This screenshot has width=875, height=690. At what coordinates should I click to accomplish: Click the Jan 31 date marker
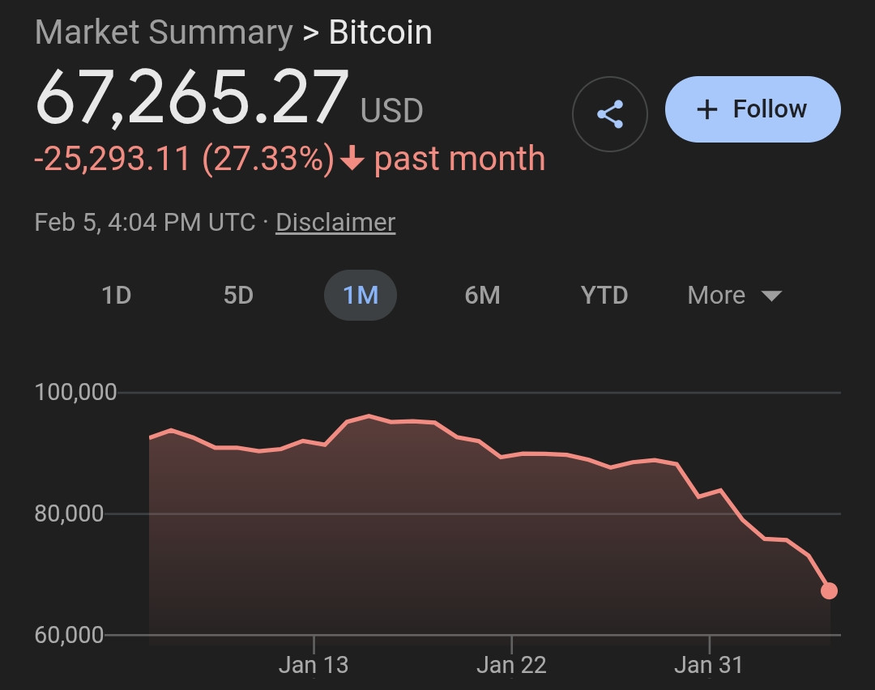[x=709, y=665]
